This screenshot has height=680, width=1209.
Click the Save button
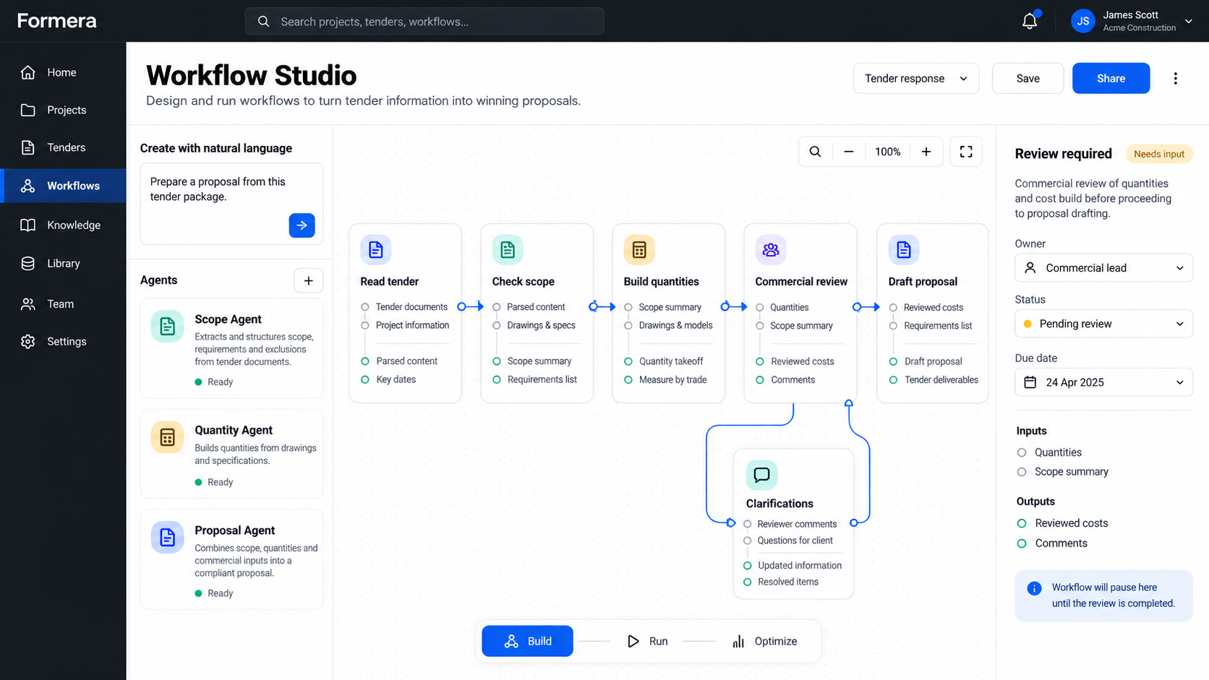click(1028, 79)
